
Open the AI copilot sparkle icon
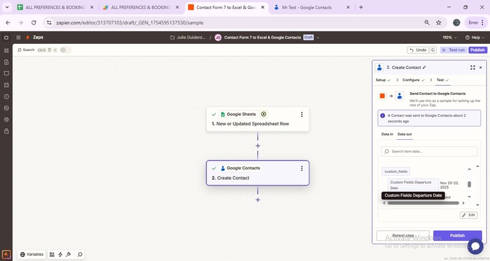point(6,255)
